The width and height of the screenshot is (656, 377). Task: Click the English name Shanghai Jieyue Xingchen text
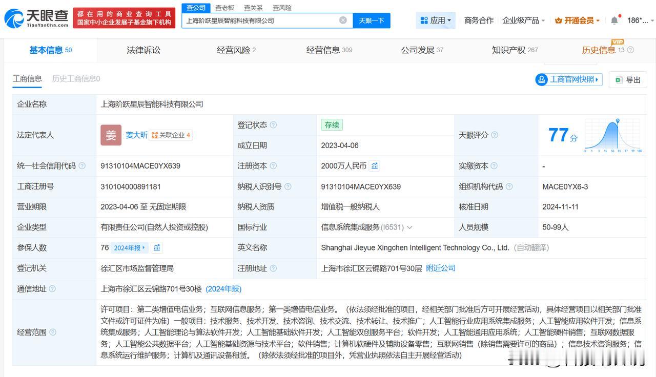click(x=415, y=248)
